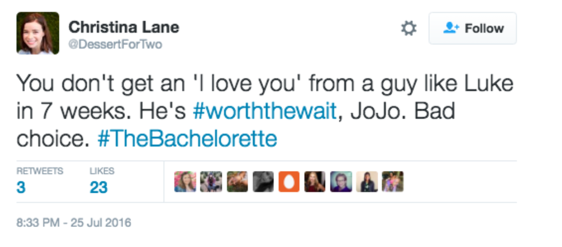The image size is (562, 247).
Task: Click the first liker avatar with pink flowers
Action: 185,182
